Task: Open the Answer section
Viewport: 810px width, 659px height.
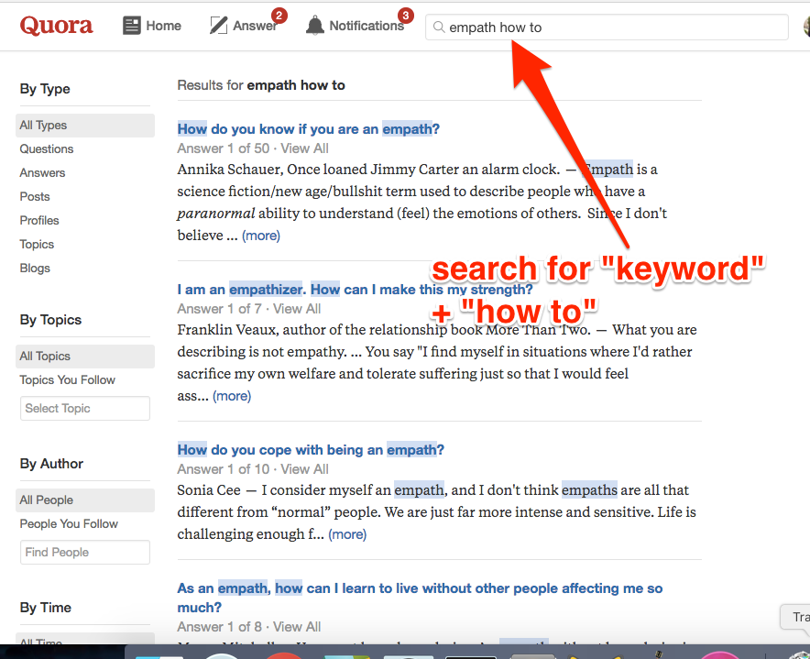Action: tap(244, 26)
